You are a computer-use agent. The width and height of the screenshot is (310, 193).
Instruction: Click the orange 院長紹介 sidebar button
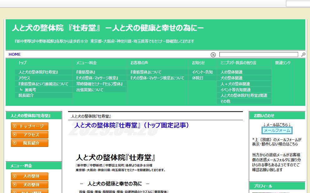pyautogui.click(x=30, y=143)
